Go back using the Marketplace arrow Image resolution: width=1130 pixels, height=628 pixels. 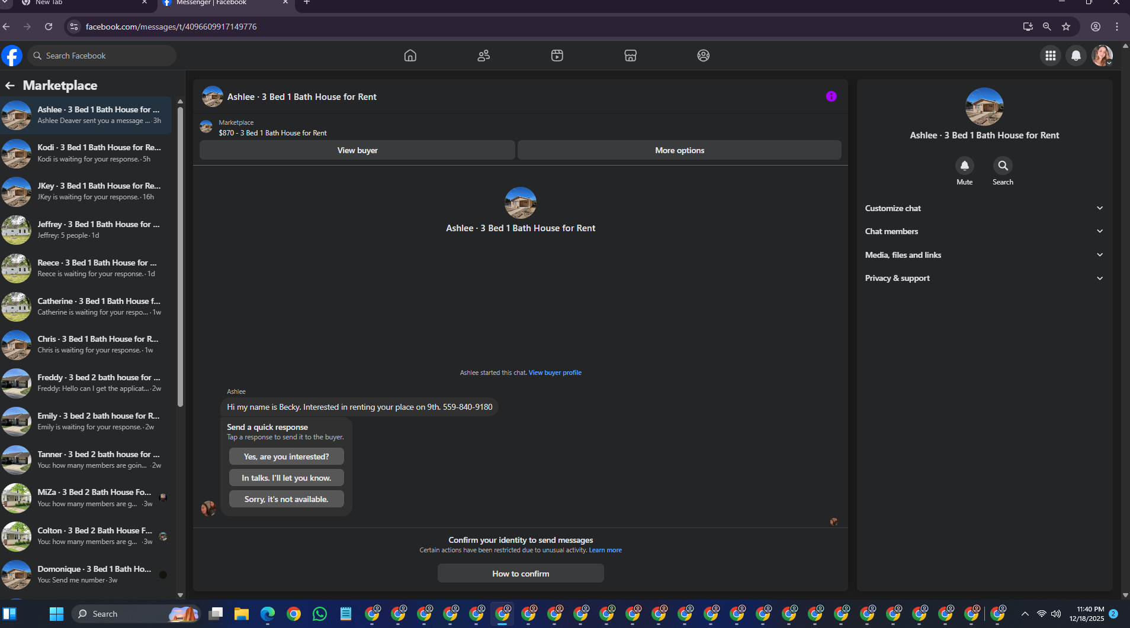[10, 86]
